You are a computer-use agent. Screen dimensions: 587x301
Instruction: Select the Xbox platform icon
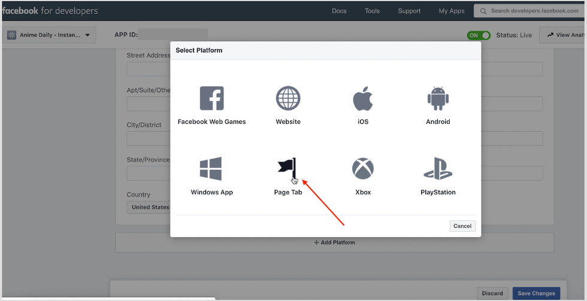click(x=363, y=169)
